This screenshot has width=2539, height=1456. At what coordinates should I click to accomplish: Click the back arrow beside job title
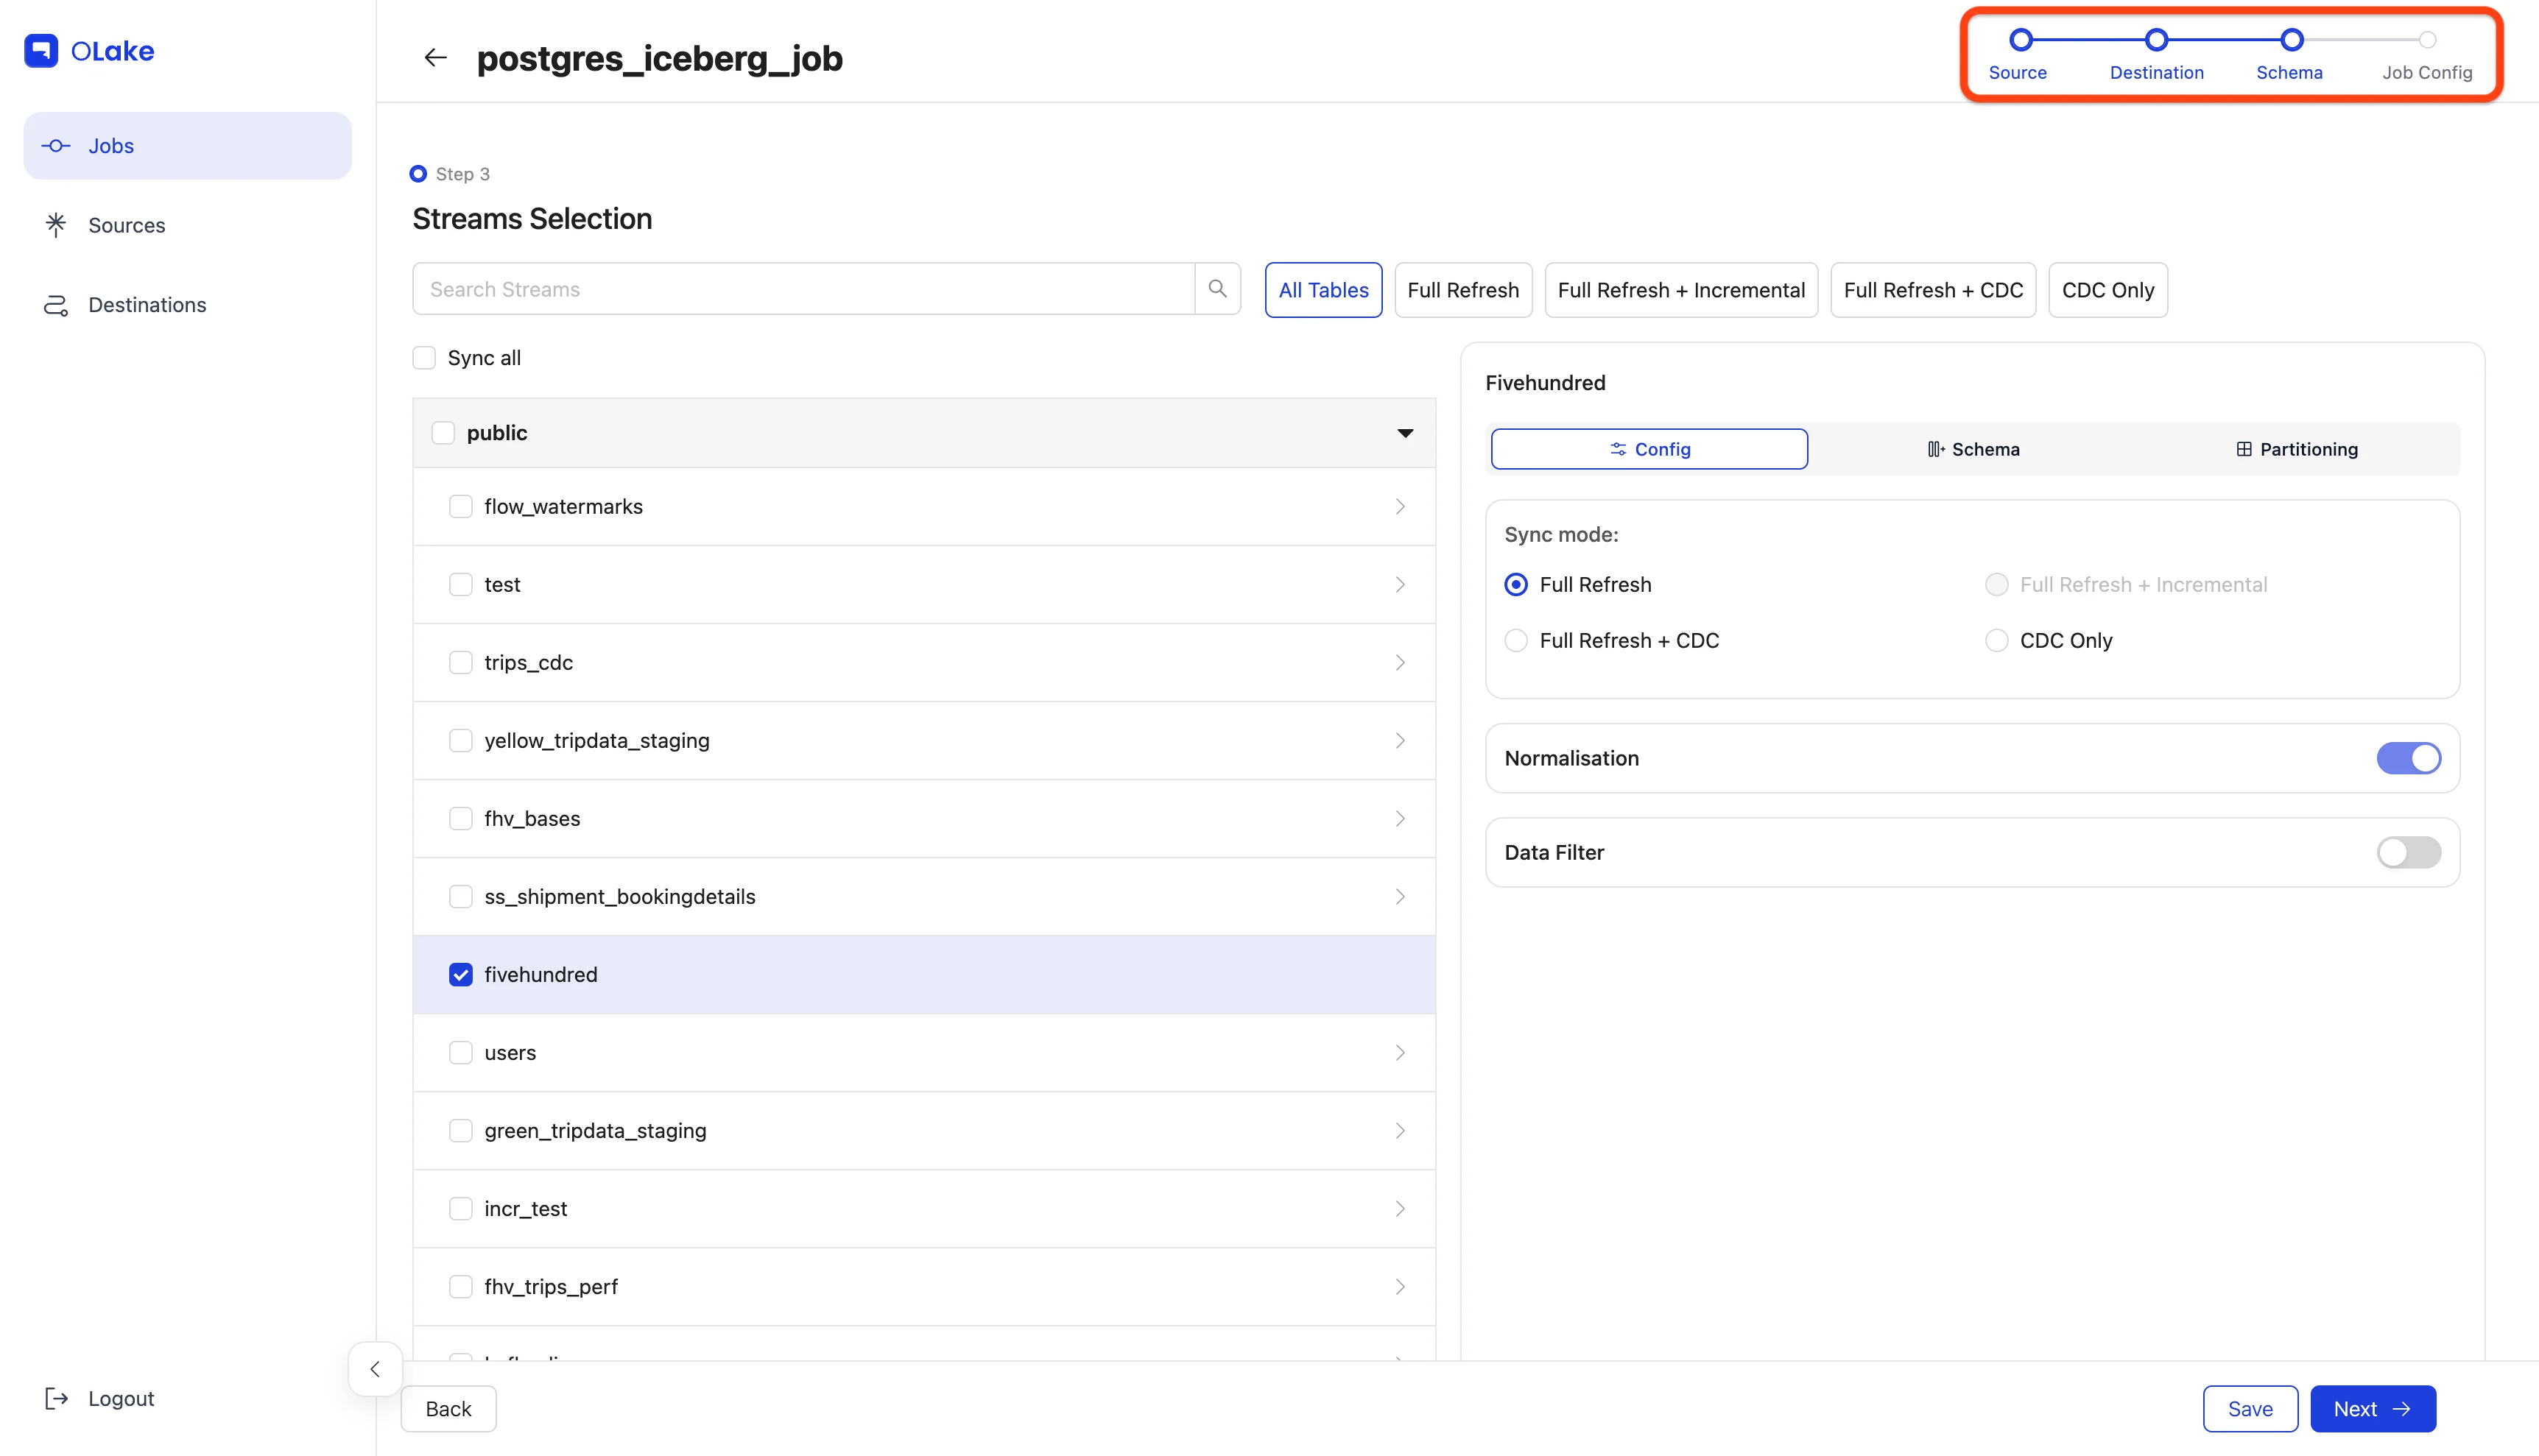coord(435,58)
